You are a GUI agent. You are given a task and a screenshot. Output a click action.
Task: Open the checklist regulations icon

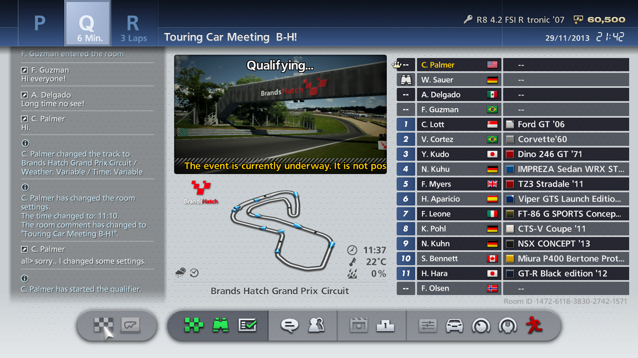(247, 326)
